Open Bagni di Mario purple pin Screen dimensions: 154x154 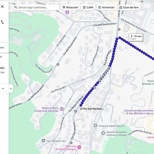[62, 109]
